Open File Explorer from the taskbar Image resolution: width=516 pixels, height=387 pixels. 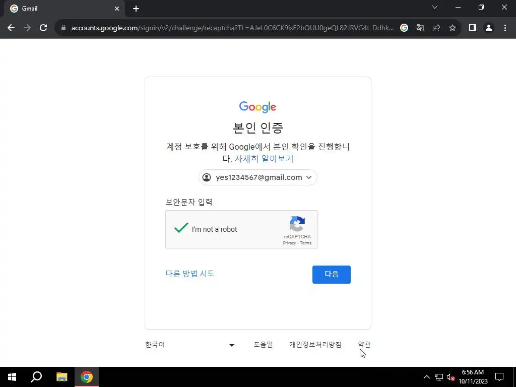pos(61,377)
